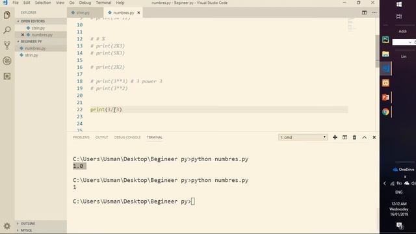Switch to the Problems panel tab

[81, 137]
